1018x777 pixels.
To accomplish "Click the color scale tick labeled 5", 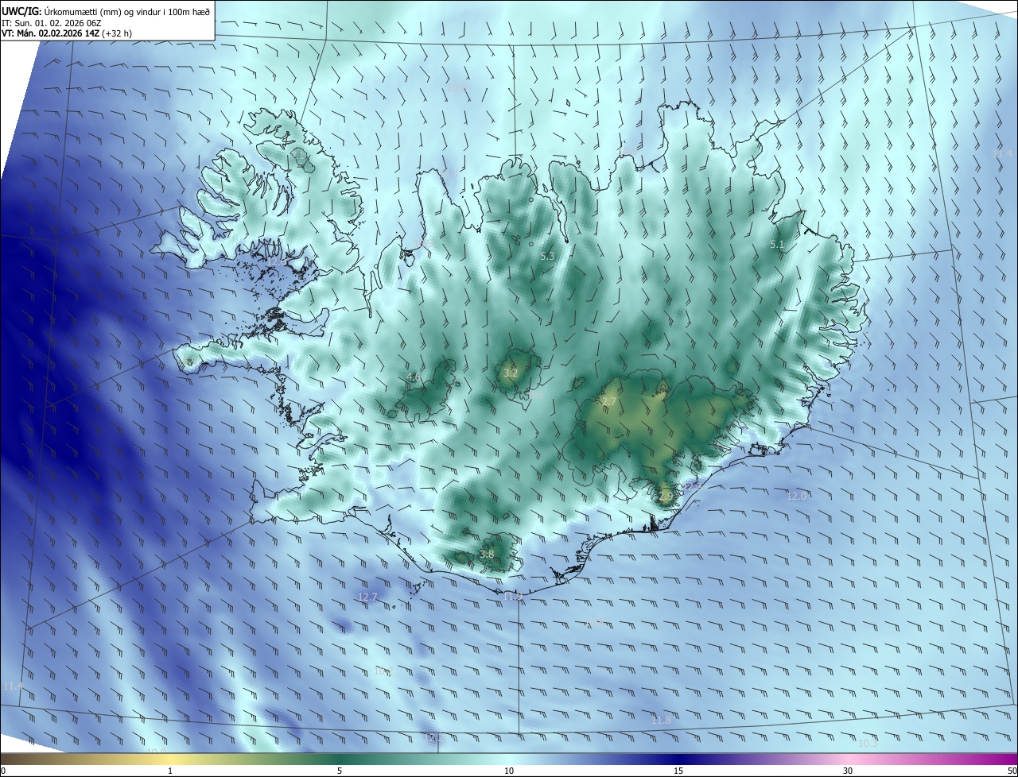I will [x=340, y=771].
